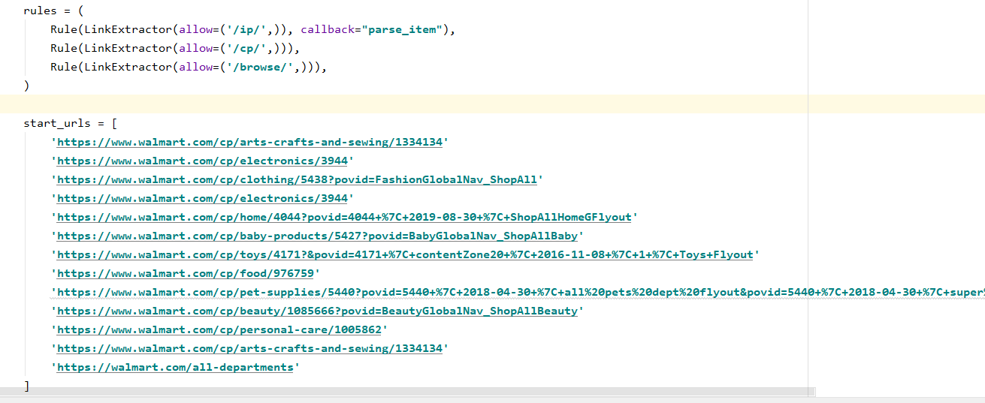Open the walmart.com/all-departments URL
985x403 pixels.
tap(175, 367)
